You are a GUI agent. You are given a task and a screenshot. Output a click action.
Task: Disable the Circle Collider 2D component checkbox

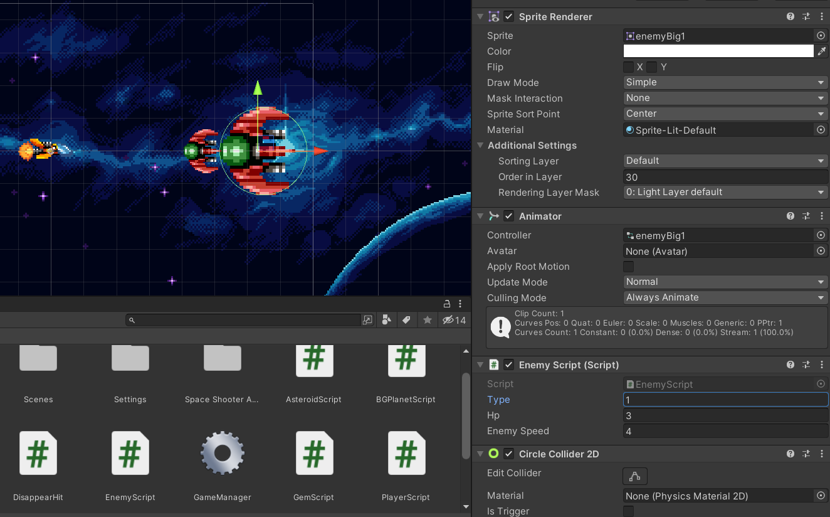pyautogui.click(x=509, y=454)
